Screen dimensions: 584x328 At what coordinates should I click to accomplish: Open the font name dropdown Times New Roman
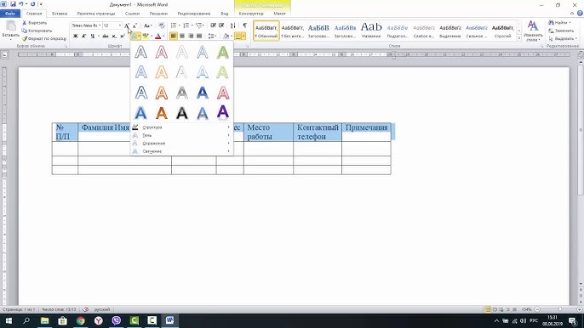point(100,25)
